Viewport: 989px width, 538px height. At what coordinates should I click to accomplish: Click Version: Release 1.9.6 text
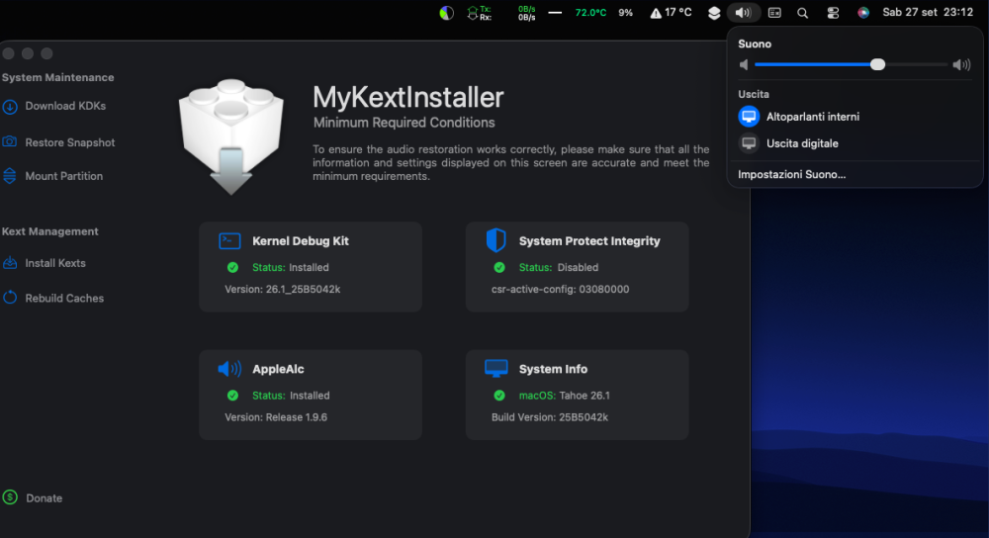point(276,417)
